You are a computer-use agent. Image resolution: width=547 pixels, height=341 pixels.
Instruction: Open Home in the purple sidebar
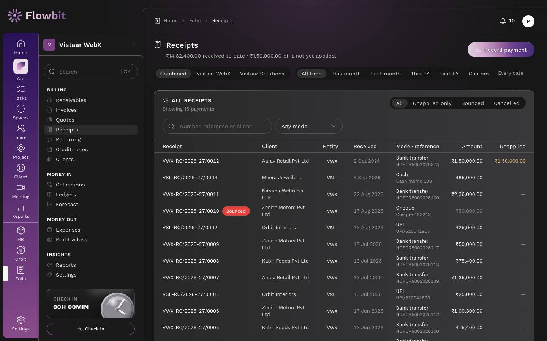(21, 47)
